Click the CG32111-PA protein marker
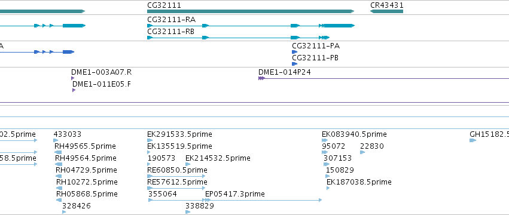509x215 pixels. click(294, 52)
